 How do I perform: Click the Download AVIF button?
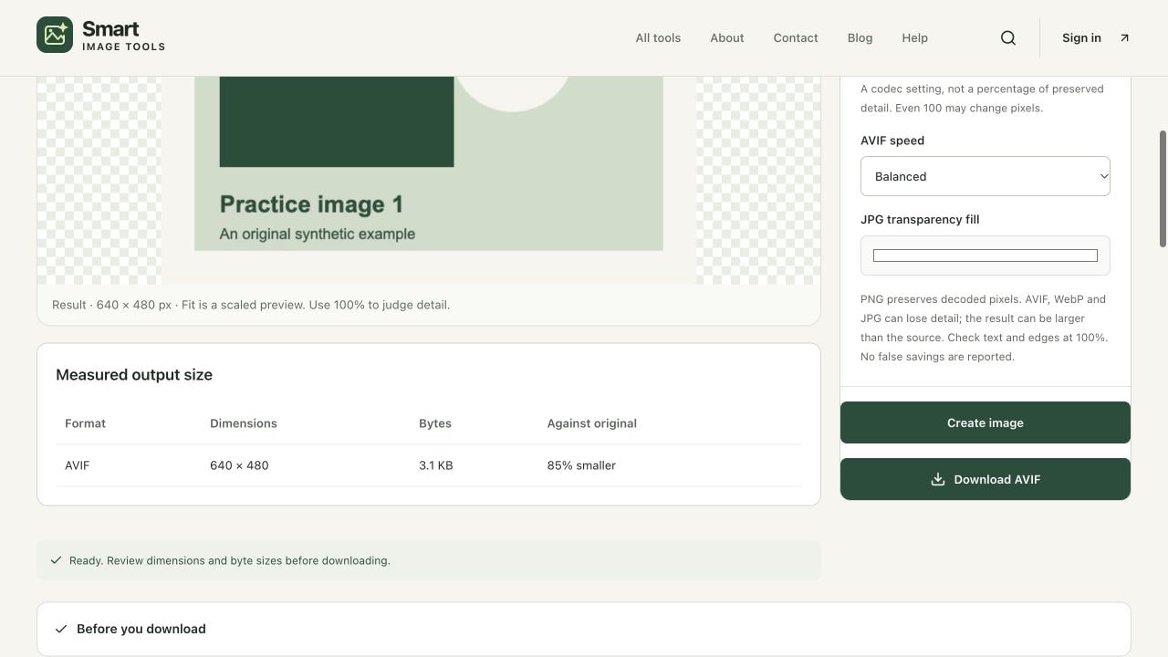[x=985, y=479]
